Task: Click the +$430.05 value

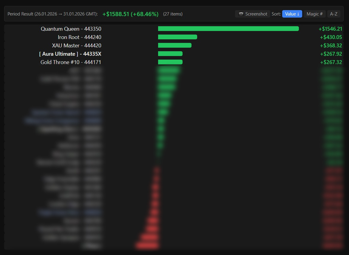Action: [x=331, y=37]
